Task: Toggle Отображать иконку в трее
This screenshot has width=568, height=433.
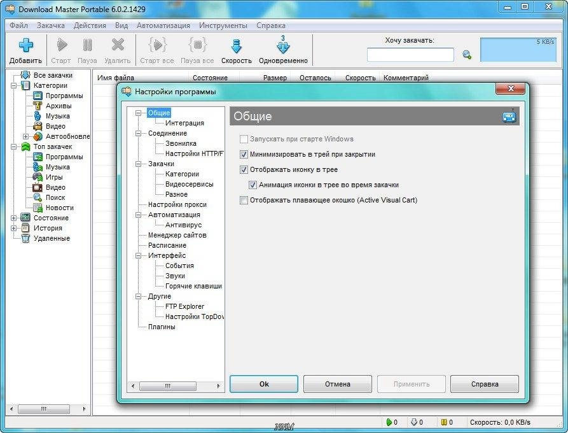Action: pyautogui.click(x=244, y=169)
